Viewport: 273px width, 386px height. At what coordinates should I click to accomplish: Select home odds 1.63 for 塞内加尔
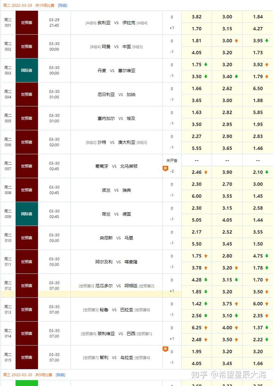tap(196, 112)
